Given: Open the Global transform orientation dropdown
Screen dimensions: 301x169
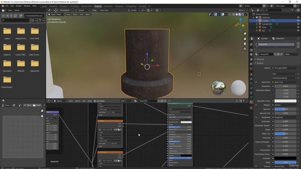Looking at the screenshot, I should (134, 10).
